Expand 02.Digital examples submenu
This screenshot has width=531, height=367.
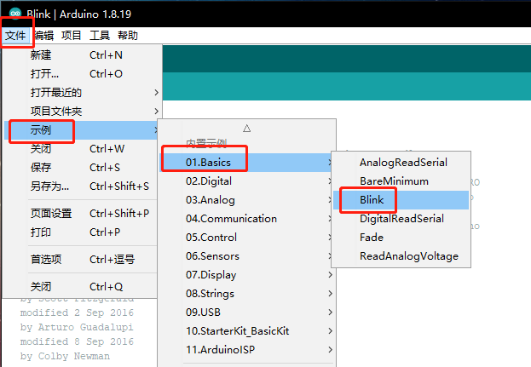(247, 181)
